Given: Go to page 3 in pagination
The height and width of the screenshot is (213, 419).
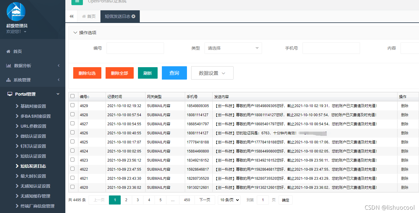Looking at the screenshot, I should point(138,200).
